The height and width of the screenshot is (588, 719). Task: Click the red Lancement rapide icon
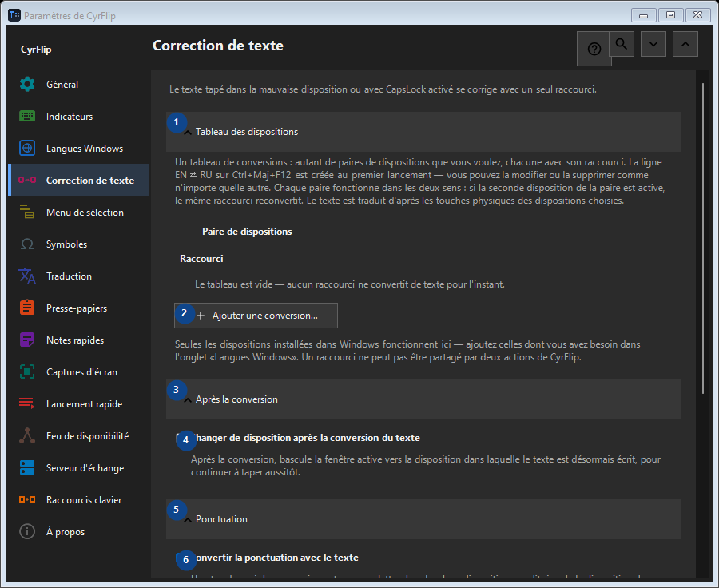[27, 403]
